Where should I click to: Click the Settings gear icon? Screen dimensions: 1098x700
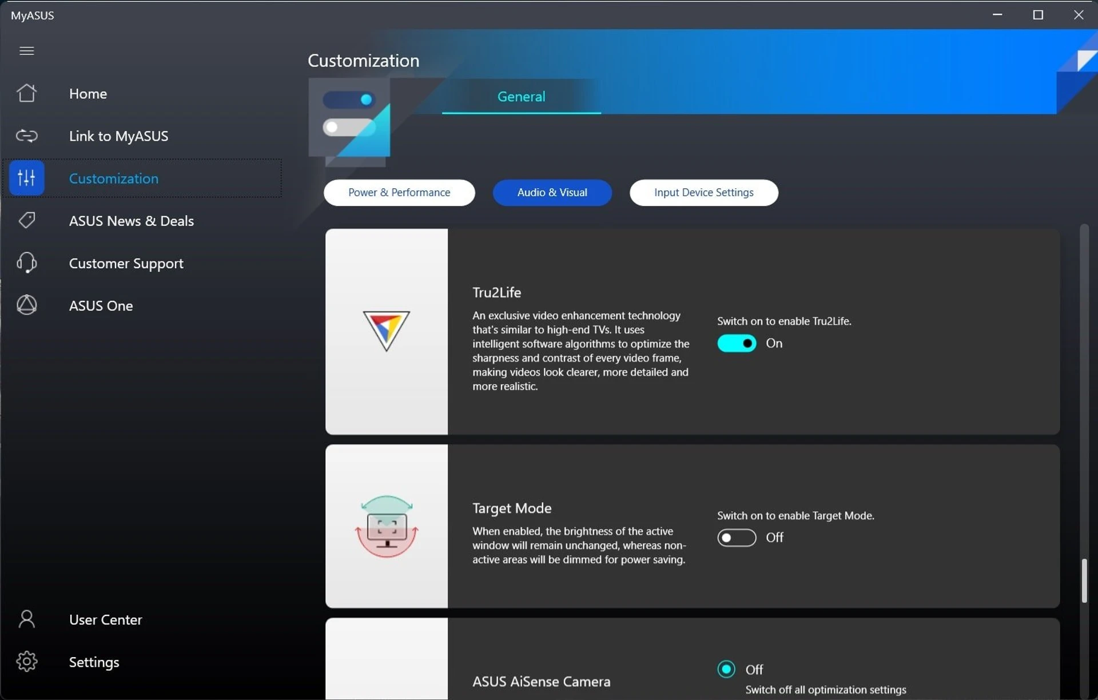click(26, 661)
